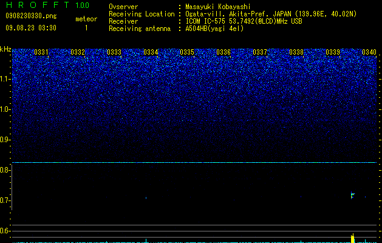The image size is (382, 243).
Task: Click the 0339 time marker
Action: (x=333, y=52)
